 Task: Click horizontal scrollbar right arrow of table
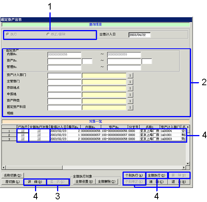[184, 167]
